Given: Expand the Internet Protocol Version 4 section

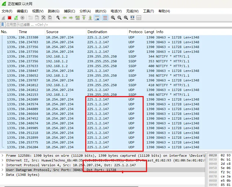Looking at the screenshot, I should click(x=3, y=165).
